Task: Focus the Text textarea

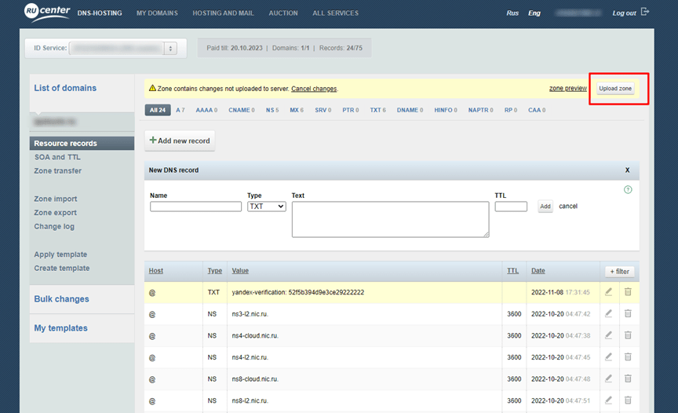Action: [391, 219]
